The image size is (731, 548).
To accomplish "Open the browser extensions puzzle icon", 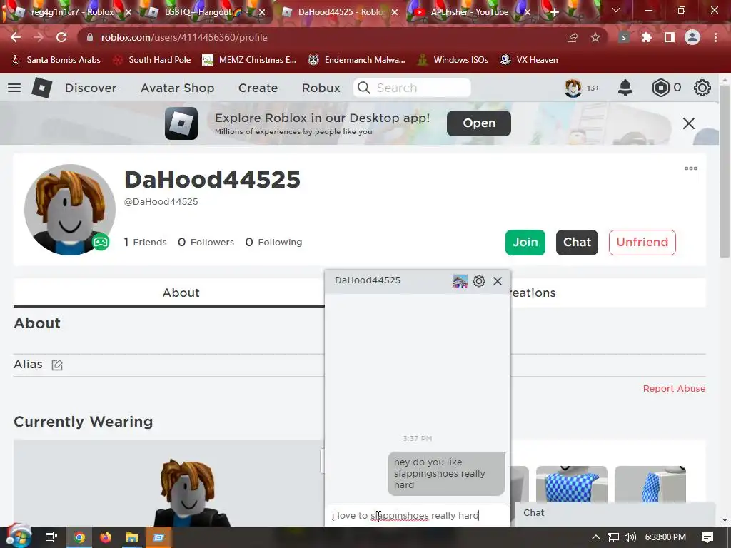I will pos(647,37).
